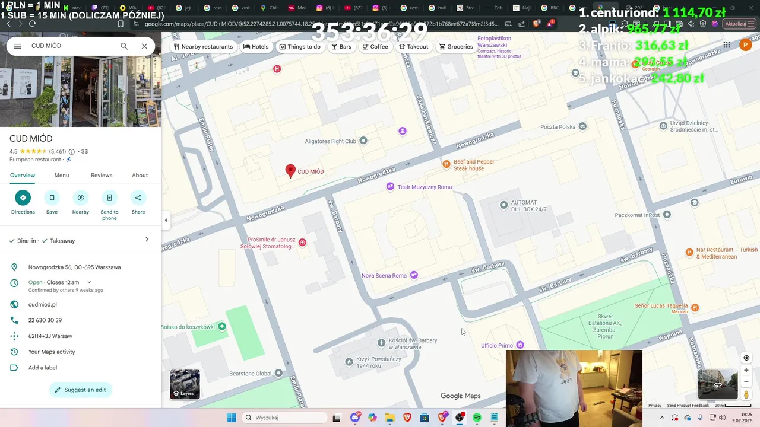
Task: Select the Things to do chip
Action: click(x=300, y=47)
